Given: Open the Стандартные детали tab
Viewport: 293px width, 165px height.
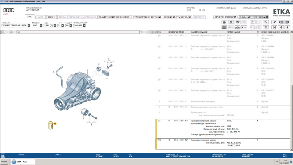Looking at the screenshot, I should (x=147, y=17).
